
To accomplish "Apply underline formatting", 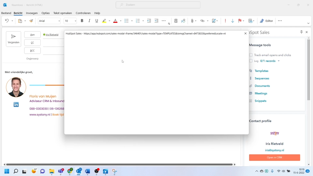I will pyautogui.click(x=97, y=21).
